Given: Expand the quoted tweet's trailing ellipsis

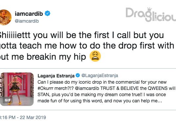Looking at the screenshot, I should 160,102.
